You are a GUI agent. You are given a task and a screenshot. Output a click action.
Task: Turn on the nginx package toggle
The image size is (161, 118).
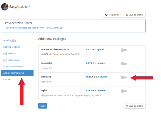tap(123, 91)
